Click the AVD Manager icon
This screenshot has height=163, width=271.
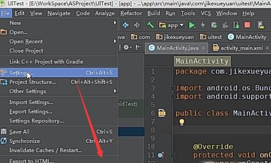(261, 25)
